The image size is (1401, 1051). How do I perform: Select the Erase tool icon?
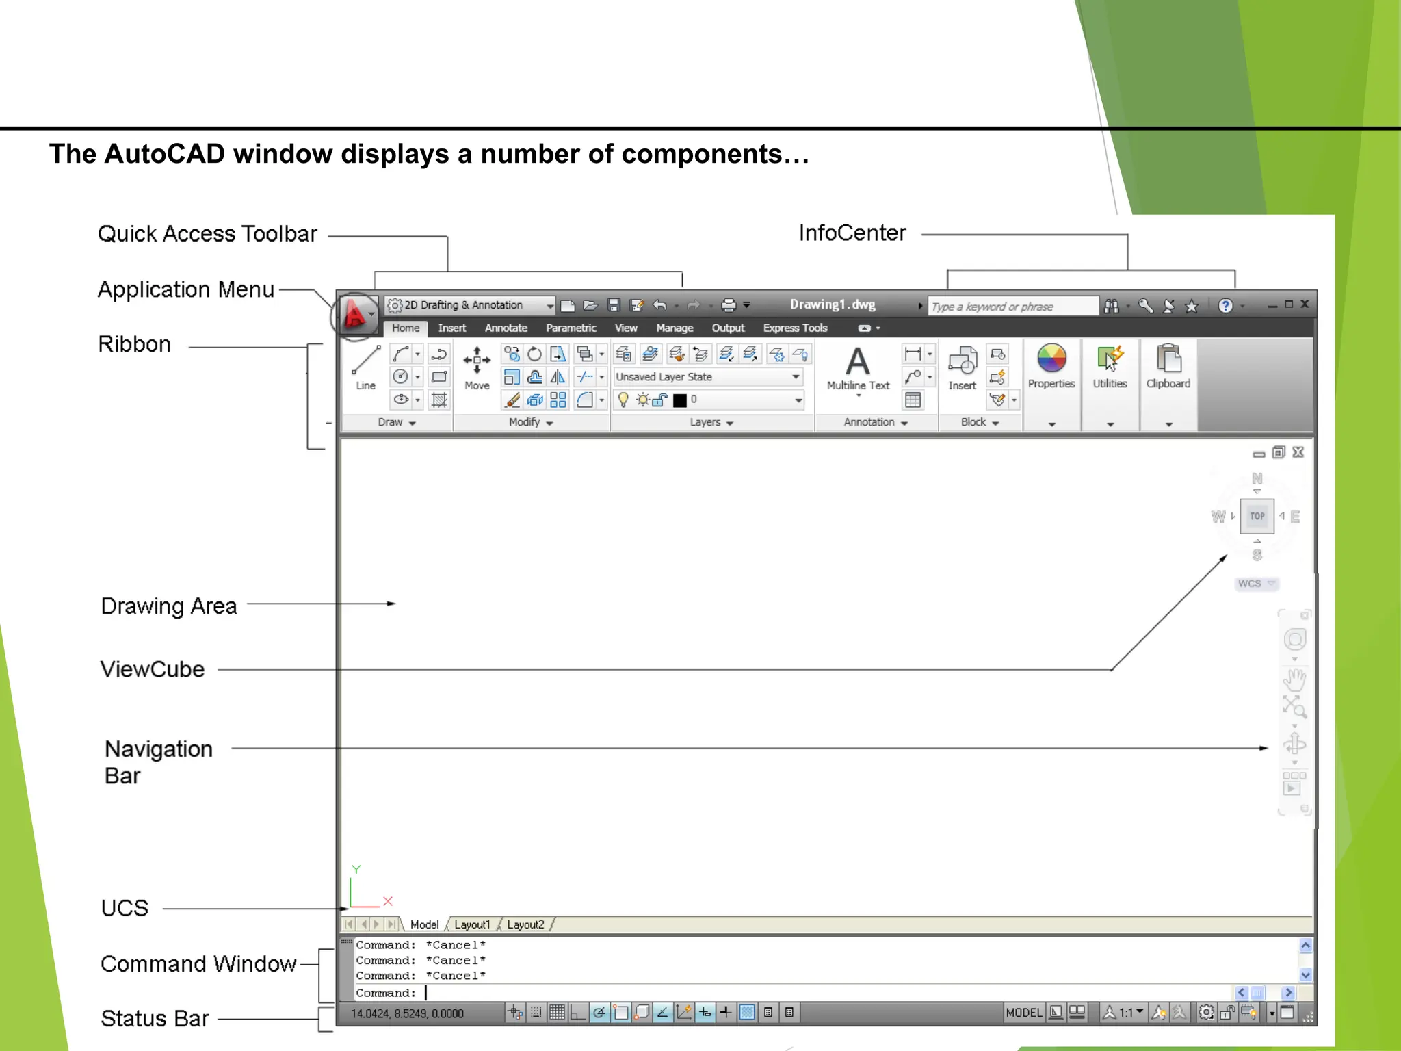click(512, 400)
